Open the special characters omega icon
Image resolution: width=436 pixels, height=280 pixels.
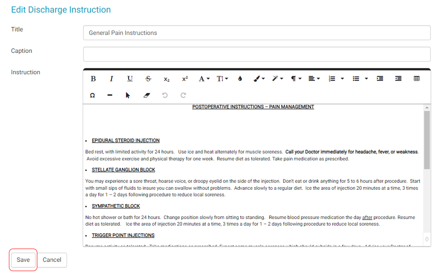(x=92, y=95)
